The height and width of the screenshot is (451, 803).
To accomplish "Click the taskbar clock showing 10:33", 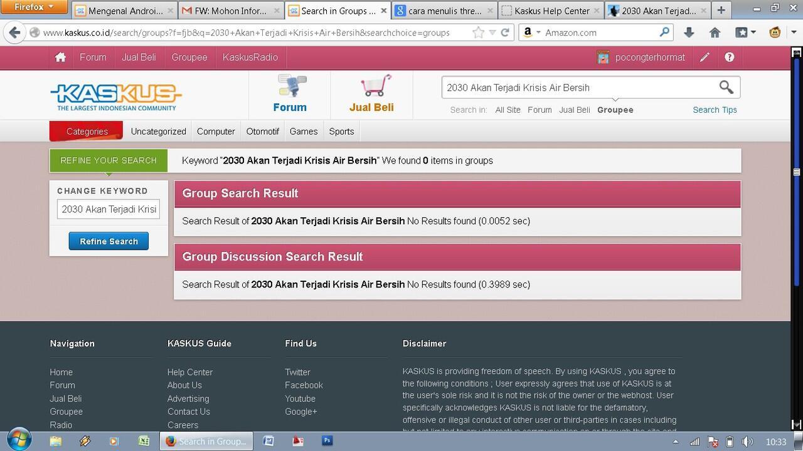I will tap(776, 442).
